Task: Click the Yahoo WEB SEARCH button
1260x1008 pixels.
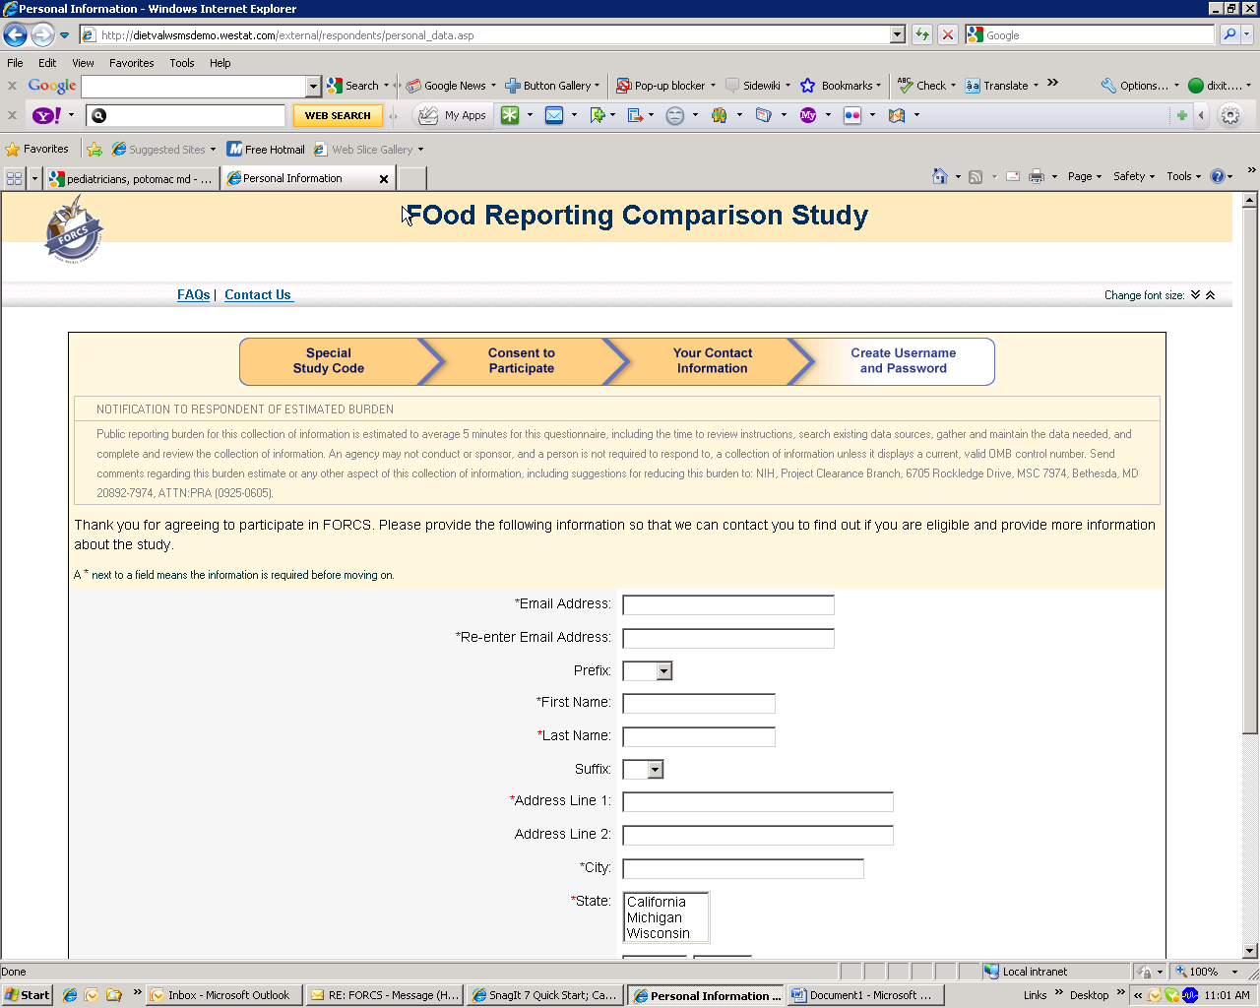Action: (x=338, y=115)
